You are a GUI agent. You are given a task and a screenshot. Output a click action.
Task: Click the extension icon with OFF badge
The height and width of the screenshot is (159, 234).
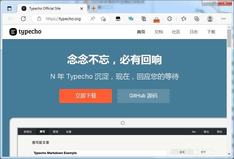point(157,19)
